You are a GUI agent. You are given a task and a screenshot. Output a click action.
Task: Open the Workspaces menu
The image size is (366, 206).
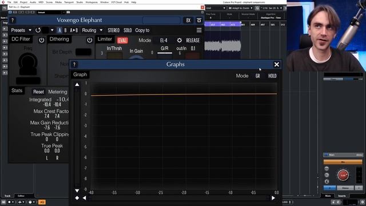tap(91, 2)
